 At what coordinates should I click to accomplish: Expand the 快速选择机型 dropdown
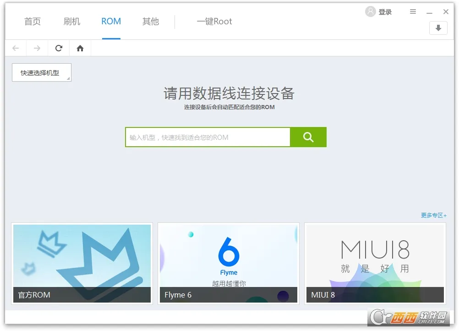coord(42,72)
